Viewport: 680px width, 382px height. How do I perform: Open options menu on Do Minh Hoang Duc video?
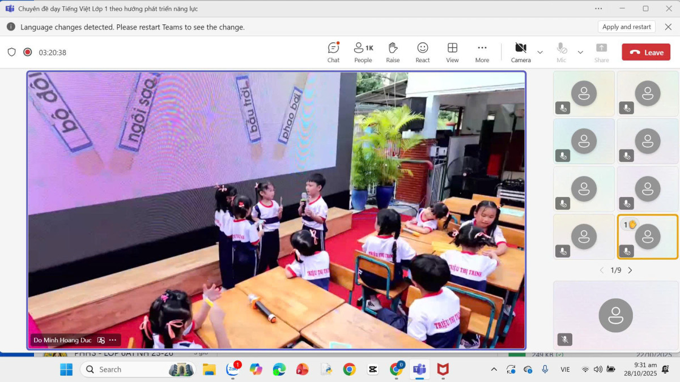pos(113,340)
